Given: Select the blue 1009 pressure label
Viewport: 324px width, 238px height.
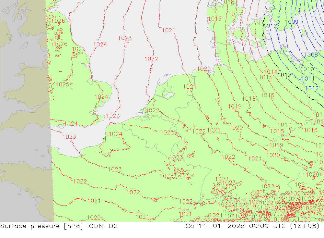Looking at the screenshot, I should (x=292, y=22).
